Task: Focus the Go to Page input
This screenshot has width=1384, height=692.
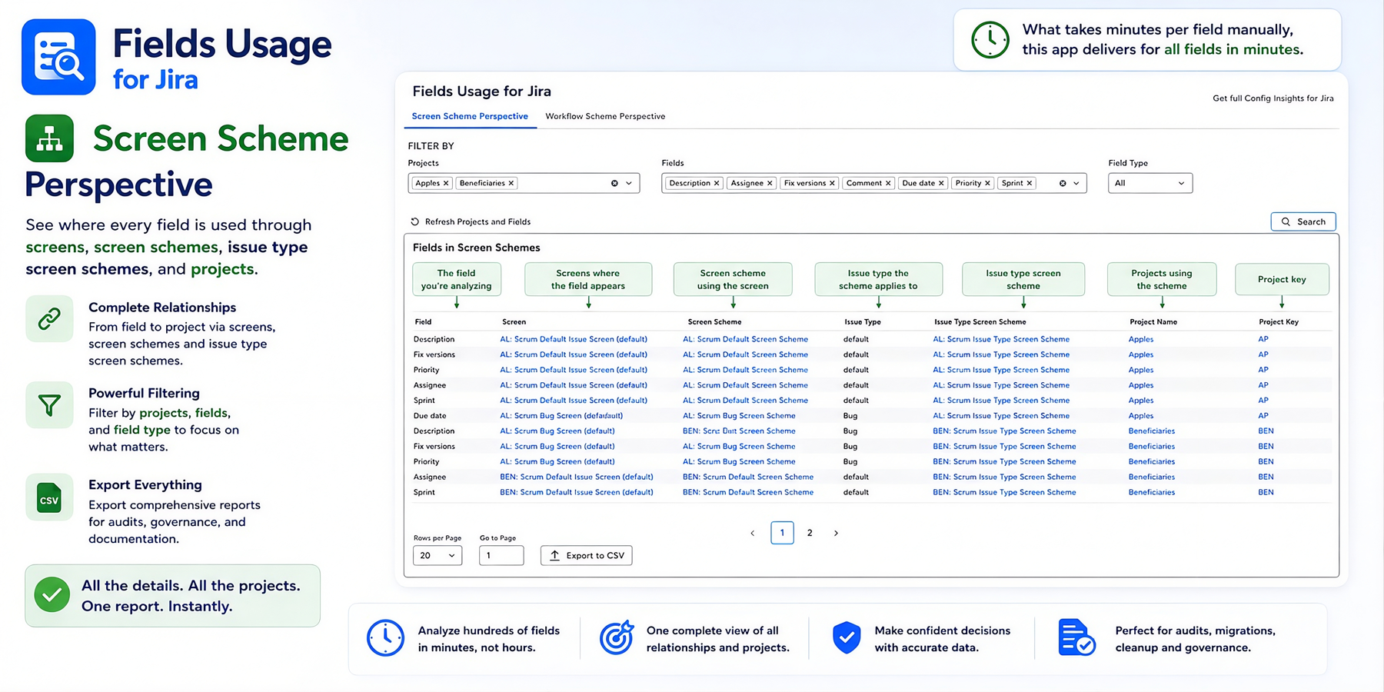Action: [x=501, y=555]
